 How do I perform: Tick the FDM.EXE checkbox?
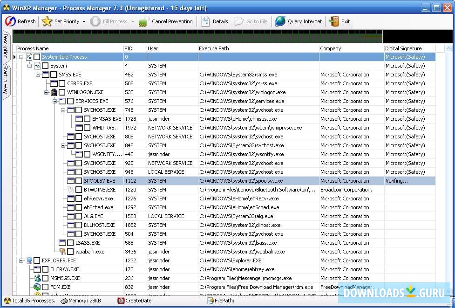45,287
